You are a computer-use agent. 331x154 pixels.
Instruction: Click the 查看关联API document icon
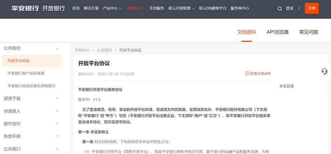tap(247, 74)
